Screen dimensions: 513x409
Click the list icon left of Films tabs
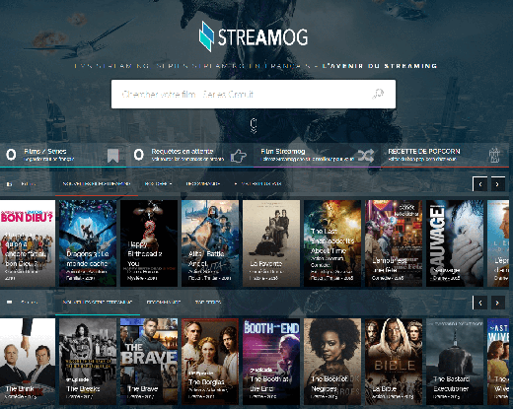9,184
